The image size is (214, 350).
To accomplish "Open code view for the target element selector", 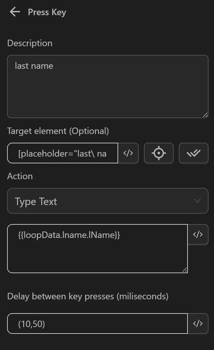I will click(x=128, y=153).
